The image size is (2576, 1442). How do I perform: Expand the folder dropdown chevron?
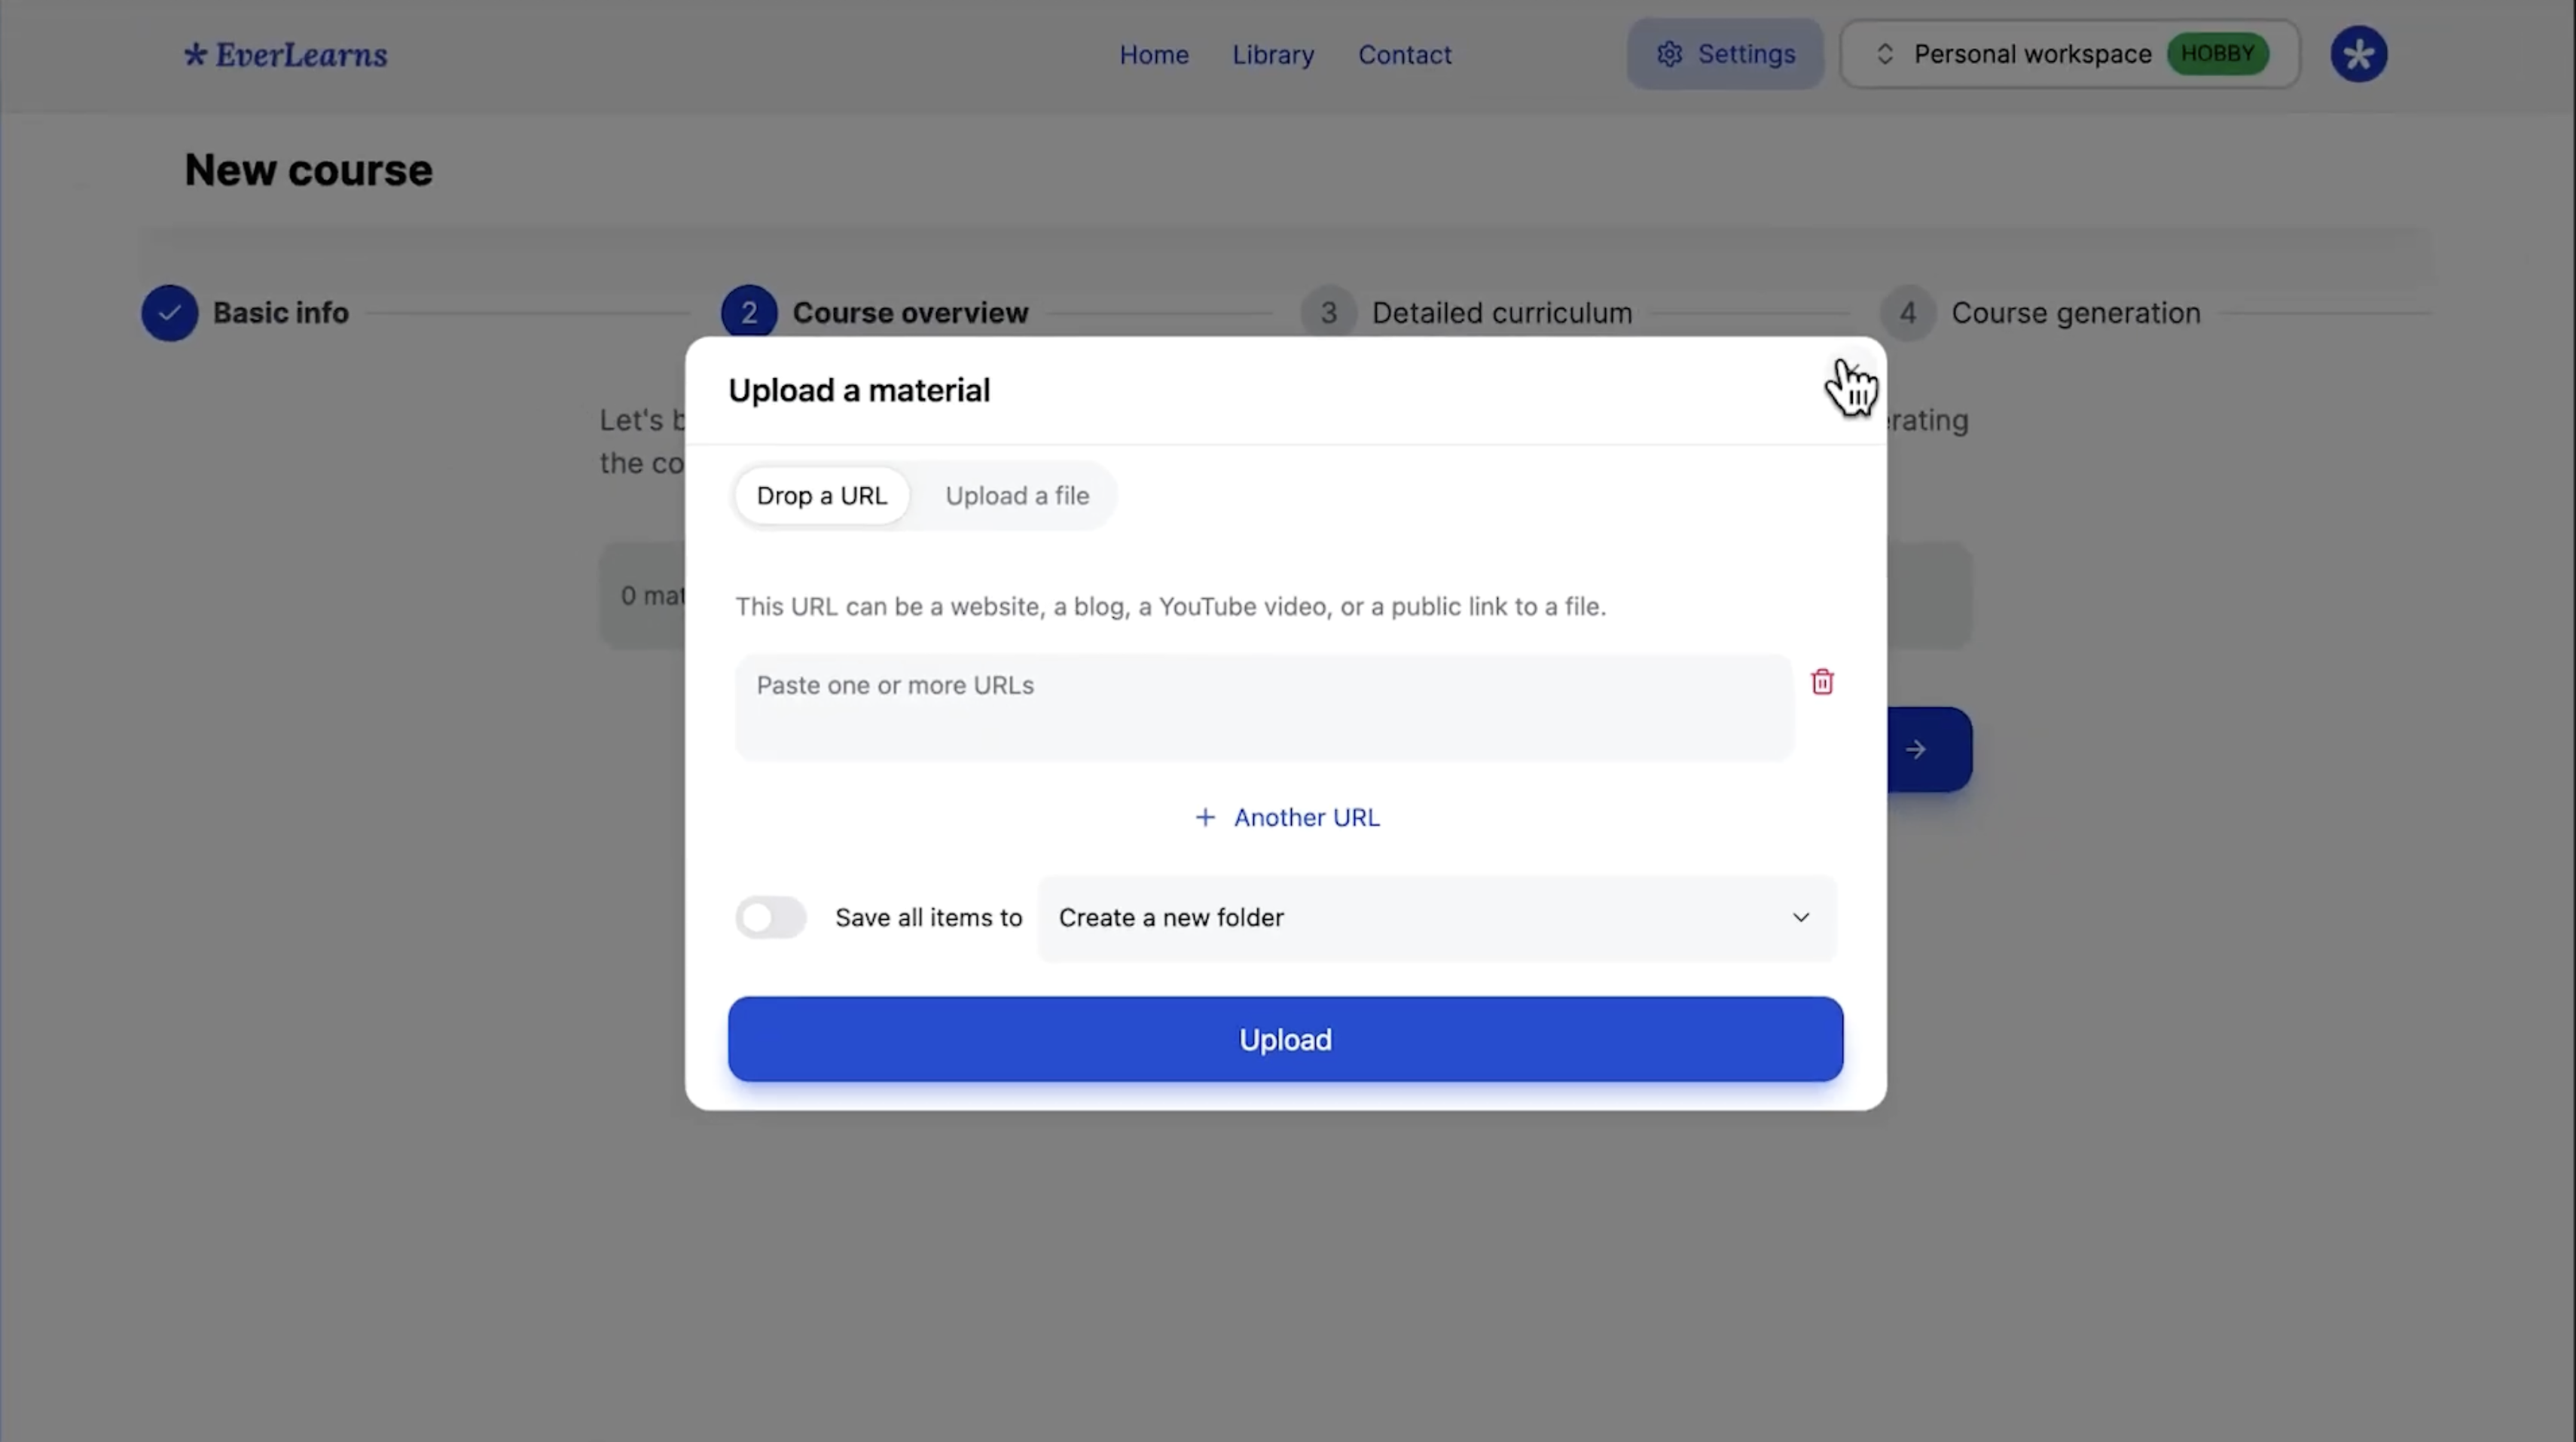coord(1800,917)
